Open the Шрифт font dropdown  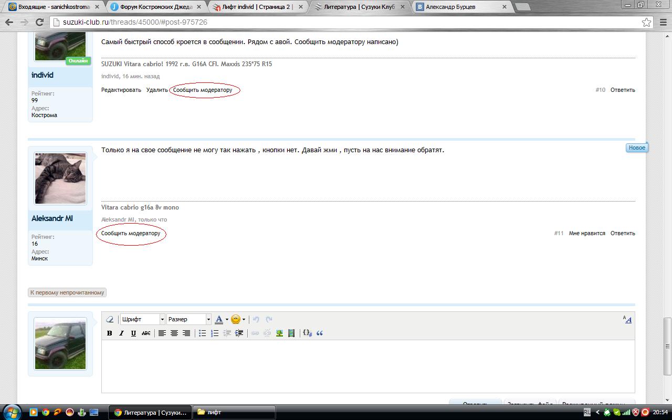(142, 319)
